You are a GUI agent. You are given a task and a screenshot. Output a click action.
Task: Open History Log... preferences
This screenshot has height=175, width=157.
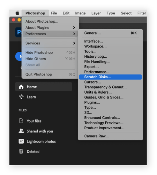click(x=110, y=57)
